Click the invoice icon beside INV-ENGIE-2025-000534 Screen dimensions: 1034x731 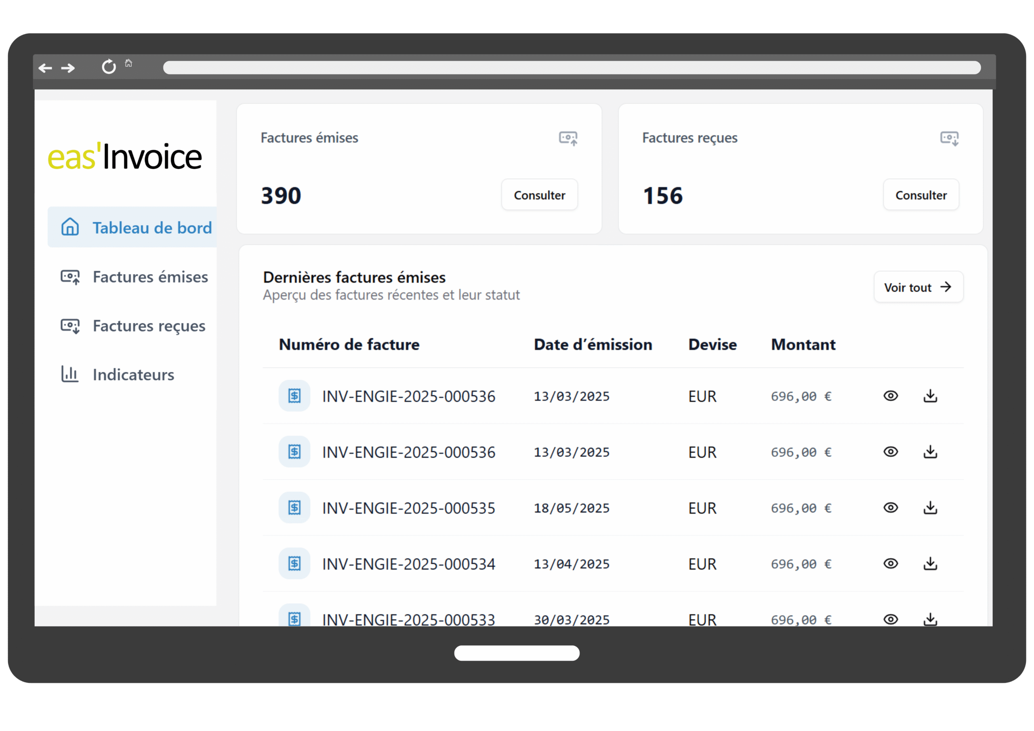click(294, 563)
